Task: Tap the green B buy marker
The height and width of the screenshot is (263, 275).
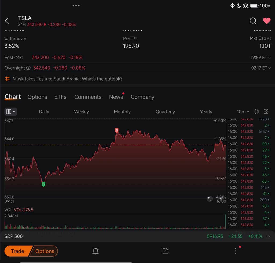Action: [x=44, y=184]
